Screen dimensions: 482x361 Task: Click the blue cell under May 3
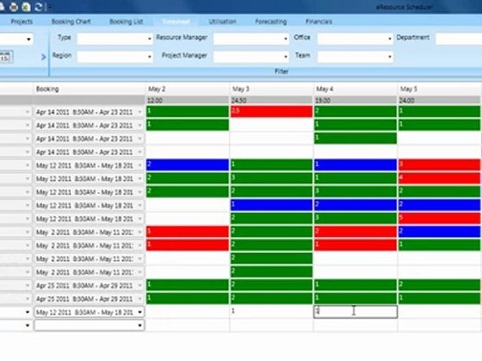pos(272,205)
